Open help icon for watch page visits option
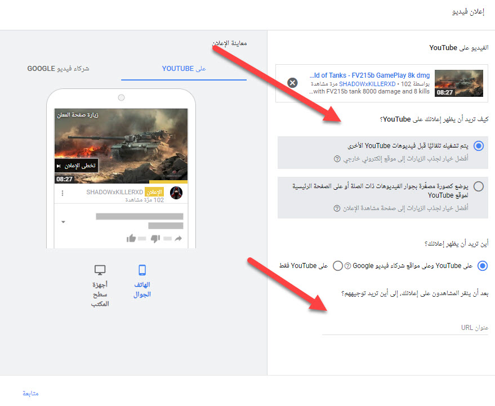The height and width of the screenshot is (406, 495). [337, 208]
